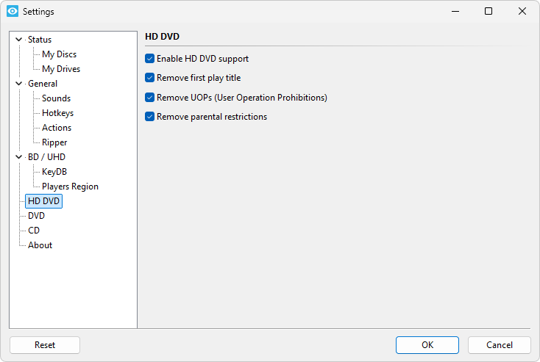Click the app eye icon in title bar

pyautogui.click(x=13, y=11)
